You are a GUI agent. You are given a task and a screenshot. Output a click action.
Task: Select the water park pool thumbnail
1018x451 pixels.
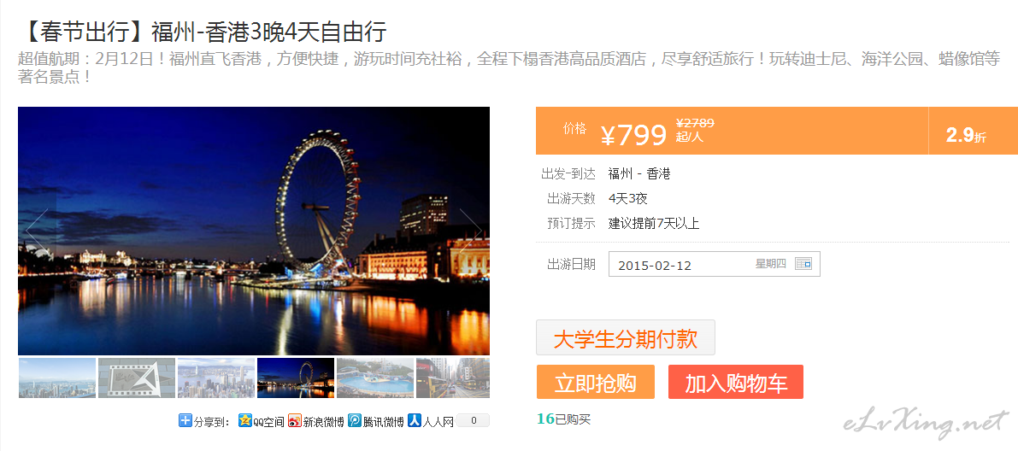pyautogui.click(x=375, y=378)
